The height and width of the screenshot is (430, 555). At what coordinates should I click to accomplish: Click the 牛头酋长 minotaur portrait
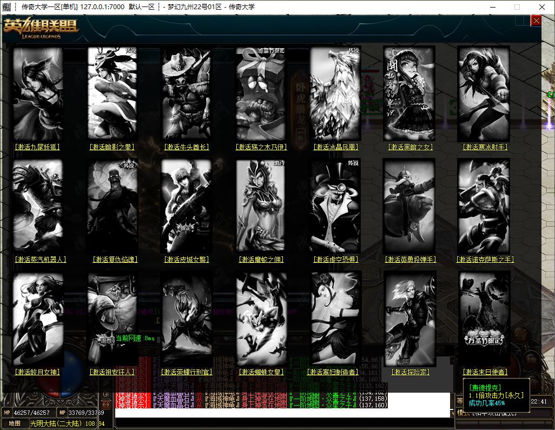click(187, 94)
